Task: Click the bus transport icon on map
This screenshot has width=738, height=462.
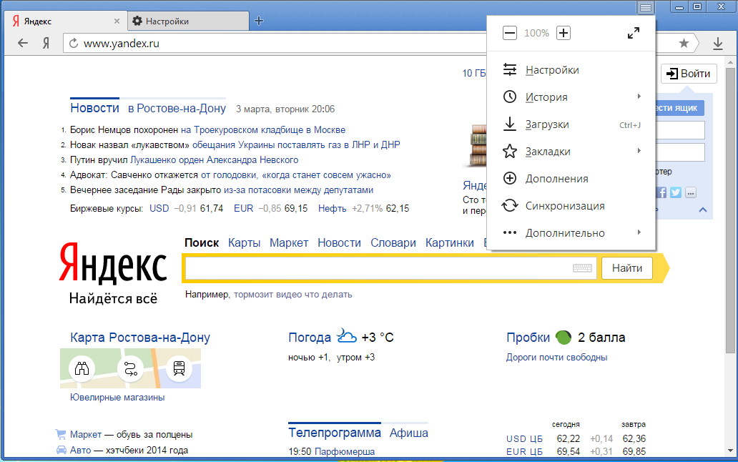Action: point(179,368)
